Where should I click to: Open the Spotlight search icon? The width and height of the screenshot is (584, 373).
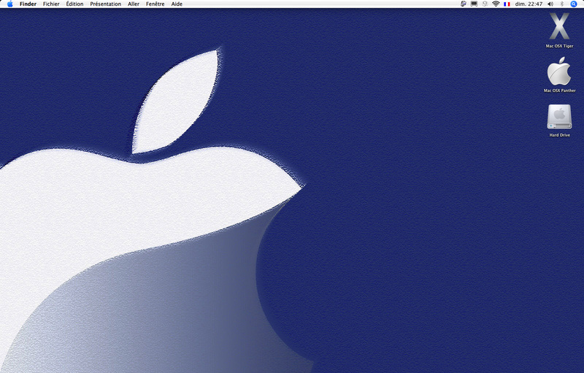coord(574,4)
